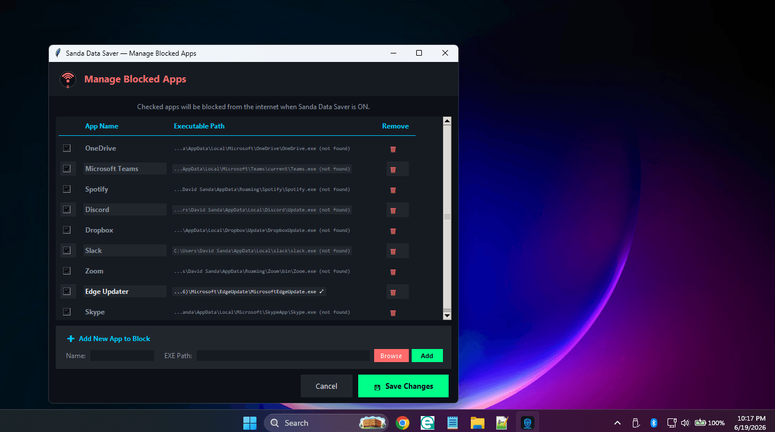Show hidden icons in system tray
The height and width of the screenshot is (432, 775).
(617, 423)
